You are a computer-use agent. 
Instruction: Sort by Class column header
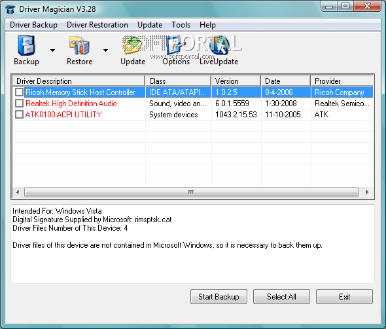pos(178,81)
